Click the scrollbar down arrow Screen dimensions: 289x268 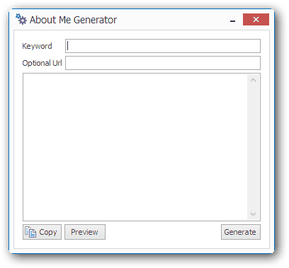[x=254, y=214]
